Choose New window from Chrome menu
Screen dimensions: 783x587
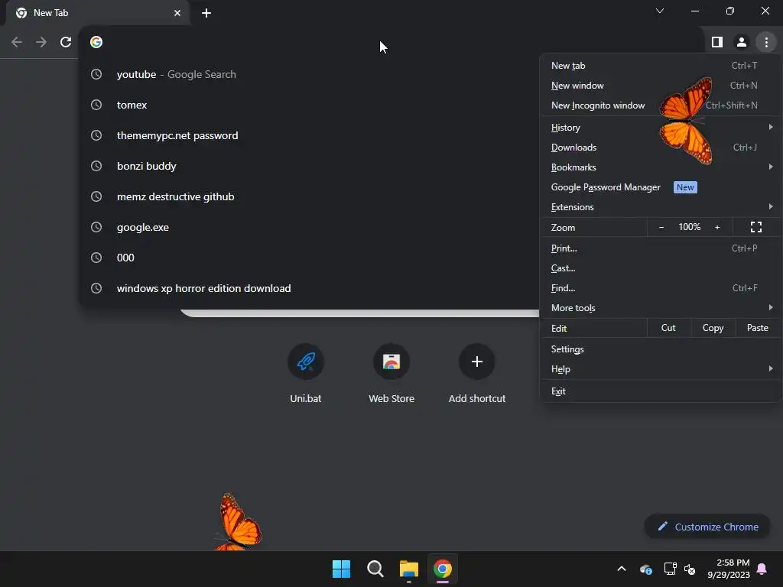click(x=661, y=86)
